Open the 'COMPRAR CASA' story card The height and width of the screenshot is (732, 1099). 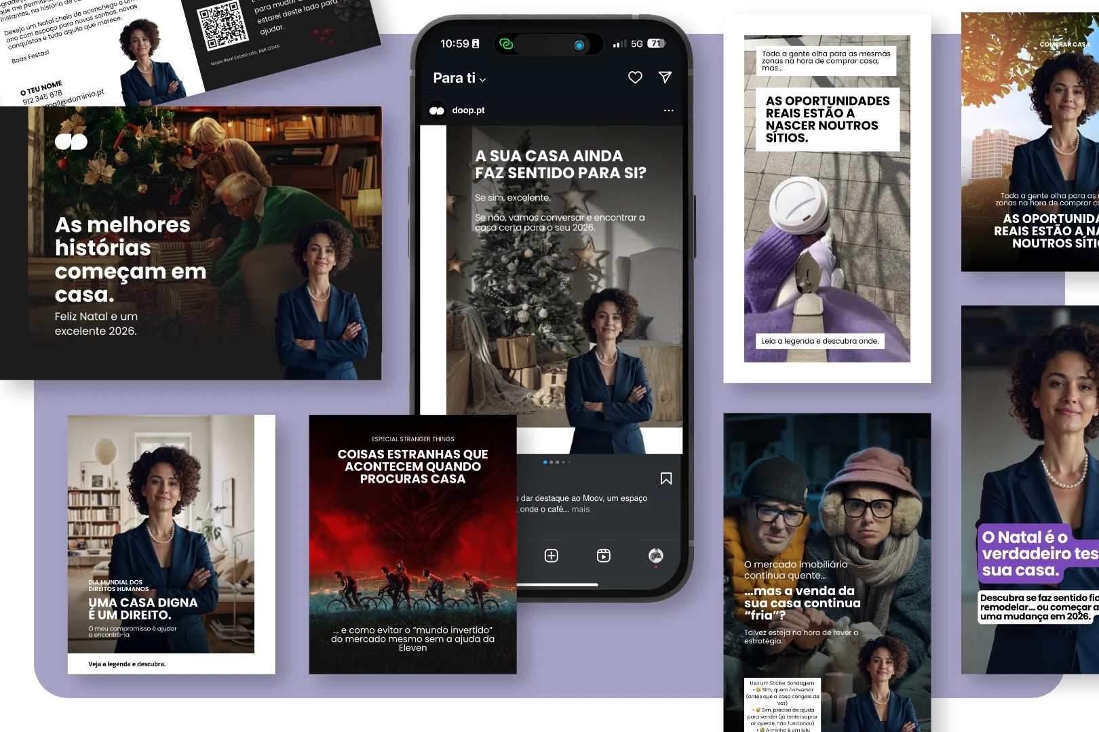(1030, 142)
